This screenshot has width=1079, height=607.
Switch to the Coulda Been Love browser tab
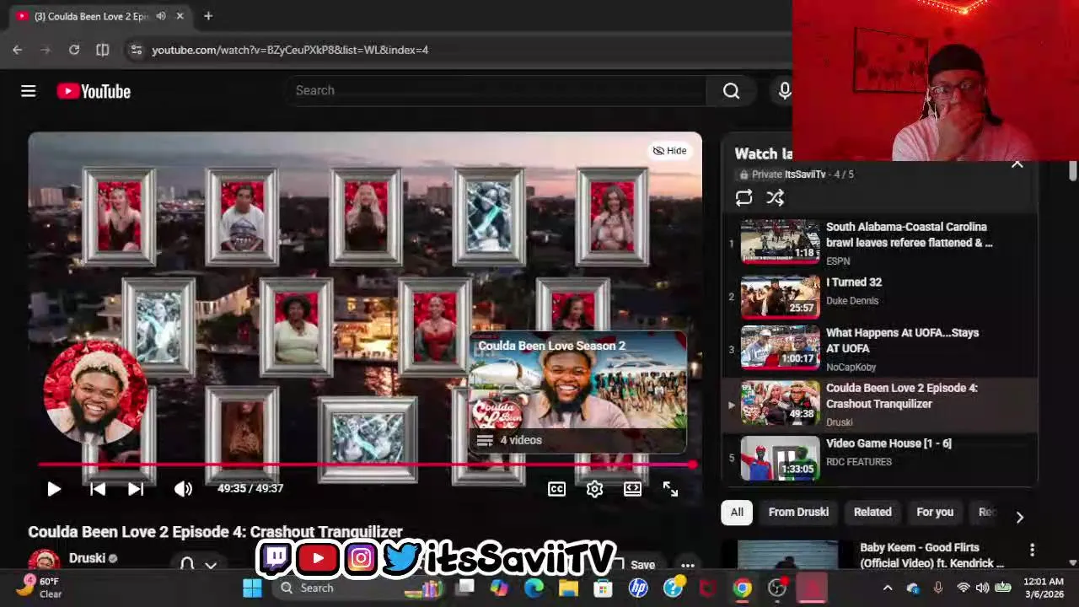[93, 16]
